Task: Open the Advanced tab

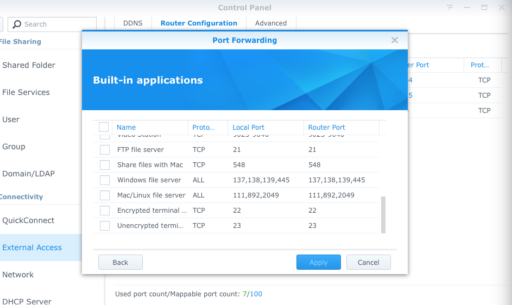Action: (270, 23)
